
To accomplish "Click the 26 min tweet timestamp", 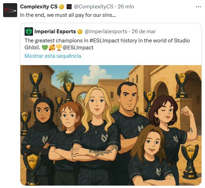I will pyautogui.click(x=126, y=7).
